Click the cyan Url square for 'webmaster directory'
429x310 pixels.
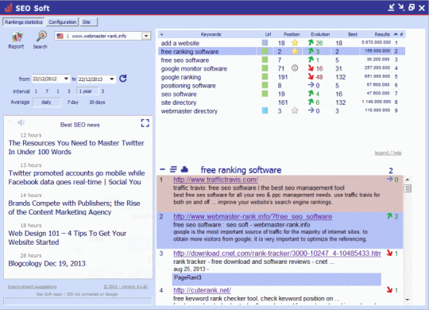[x=265, y=110]
